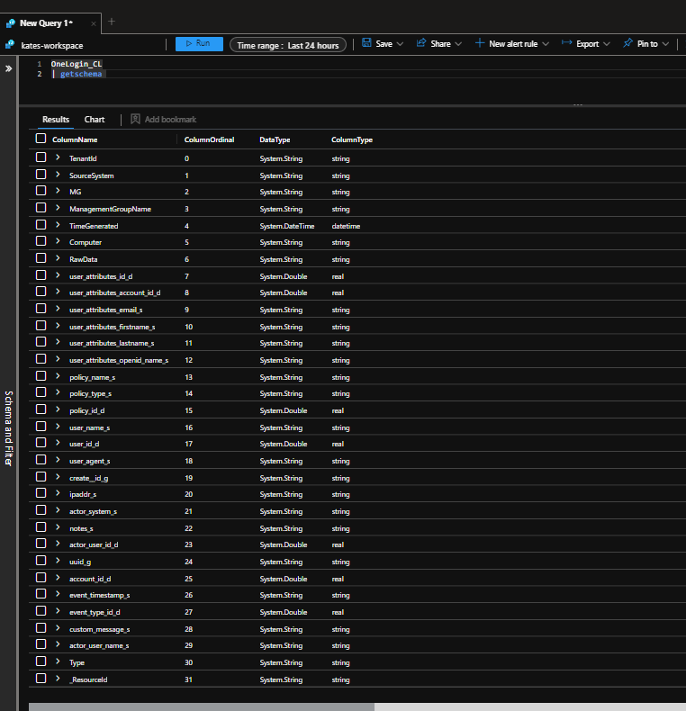Expand the actor_system_s row
Screen dimensions: 686x711
(x=58, y=510)
